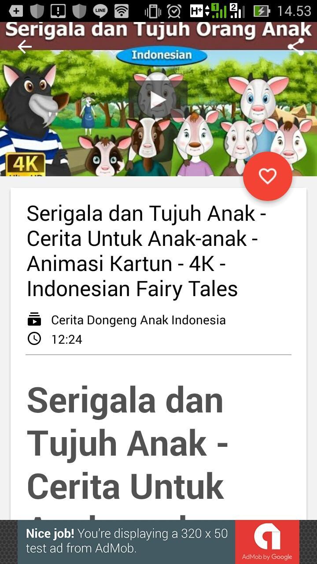Tap the AdMob by Google logo
The image size is (317, 564).
(x=267, y=542)
